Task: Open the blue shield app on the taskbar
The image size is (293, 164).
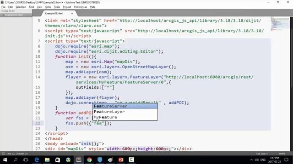Action: coord(100,160)
